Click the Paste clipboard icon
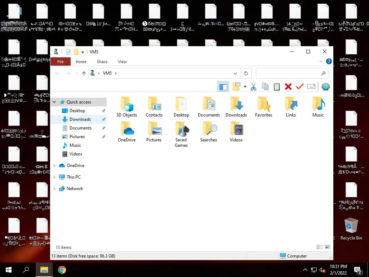This screenshot has height=277, width=369. coord(277,87)
